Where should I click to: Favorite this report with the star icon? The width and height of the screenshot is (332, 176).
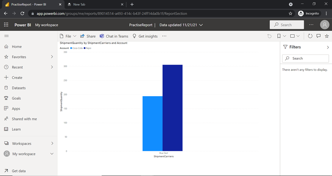pos(327,36)
